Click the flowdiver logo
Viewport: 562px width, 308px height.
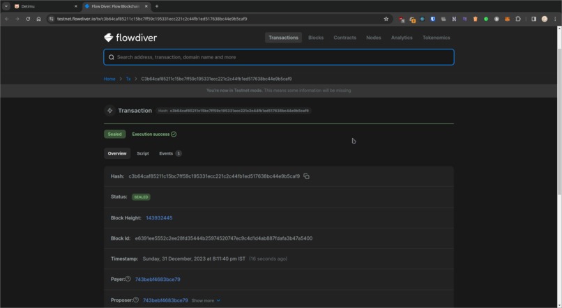point(130,38)
